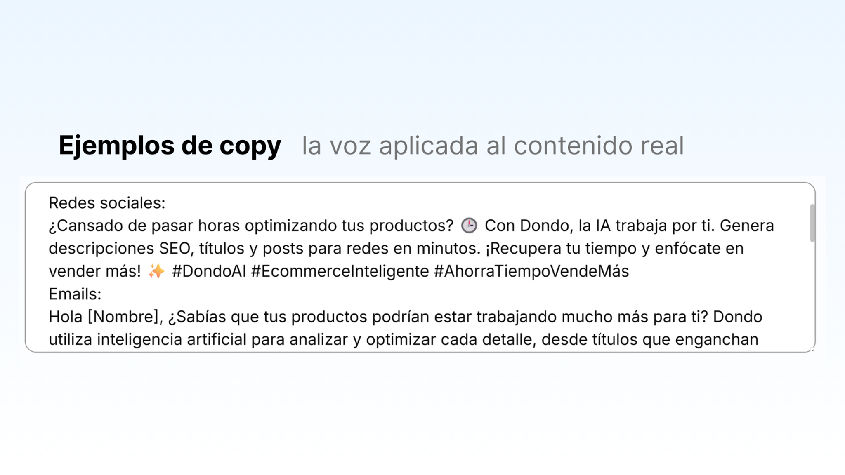Place cursor on 'Redes sociales:' line

(107, 203)
